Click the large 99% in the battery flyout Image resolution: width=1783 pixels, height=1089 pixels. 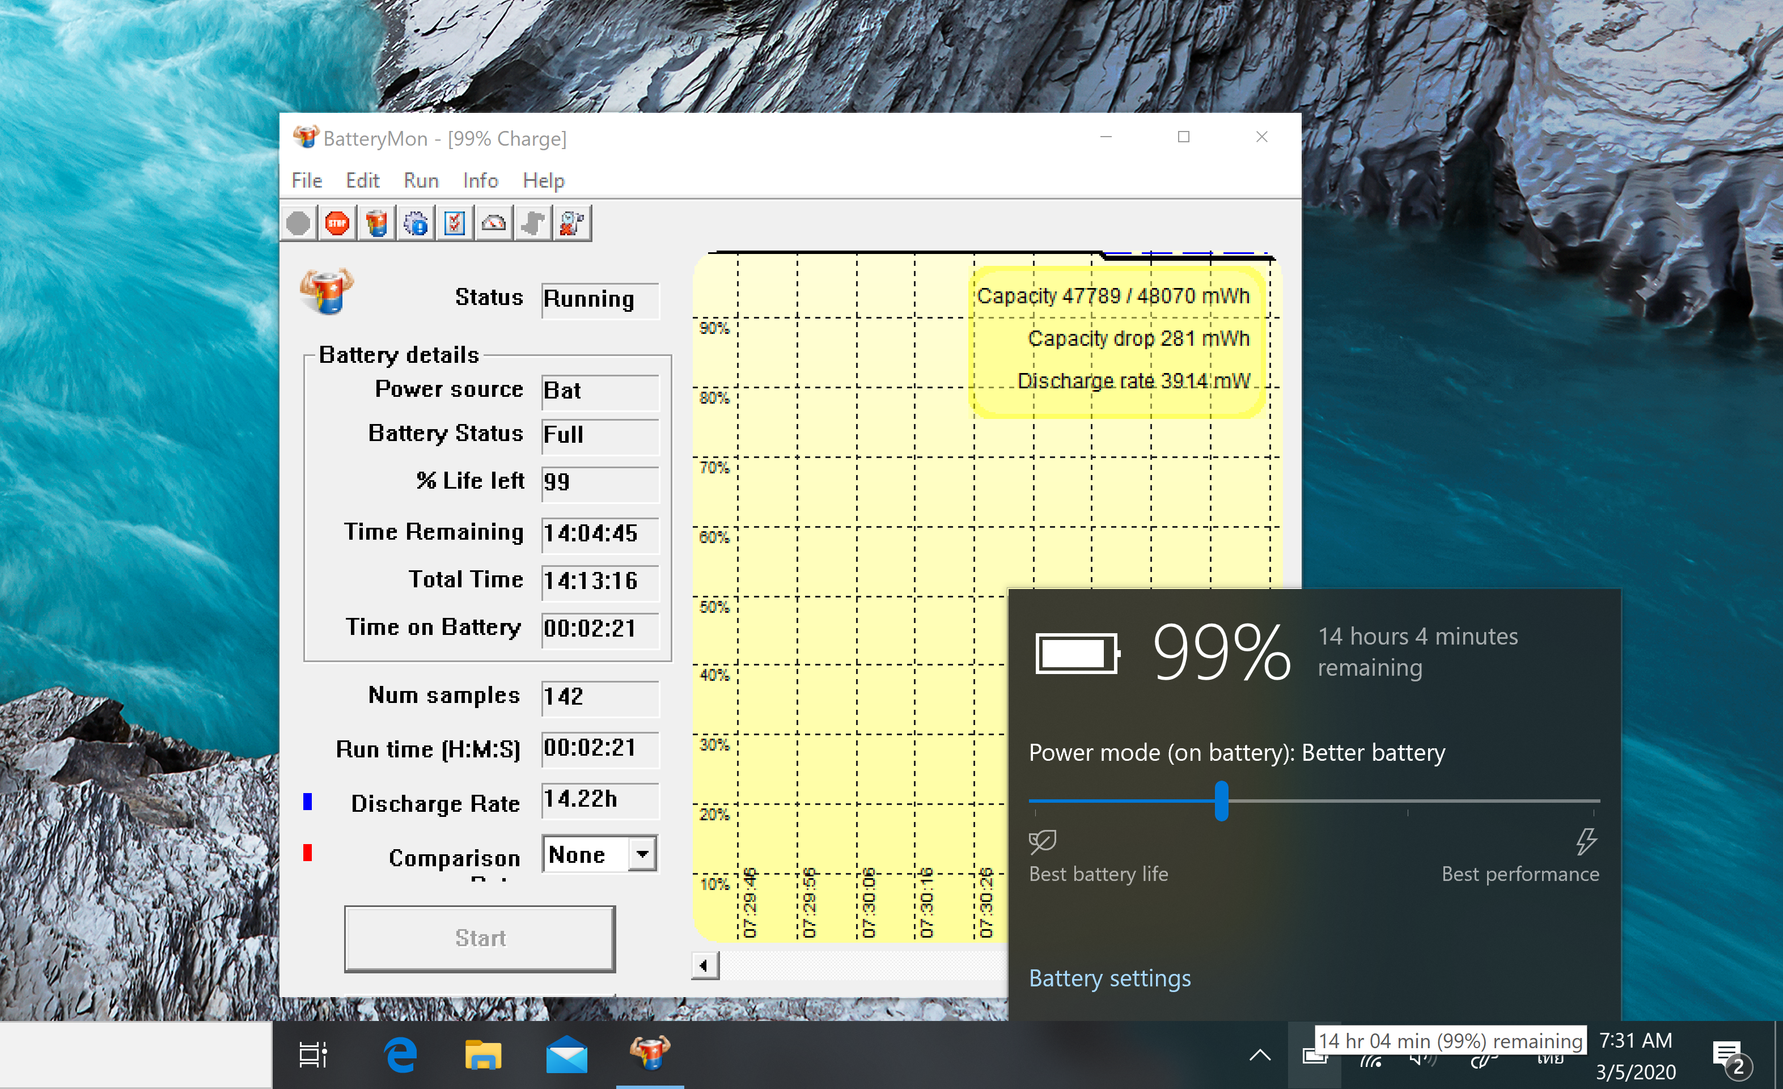(x=1222, y=652)
